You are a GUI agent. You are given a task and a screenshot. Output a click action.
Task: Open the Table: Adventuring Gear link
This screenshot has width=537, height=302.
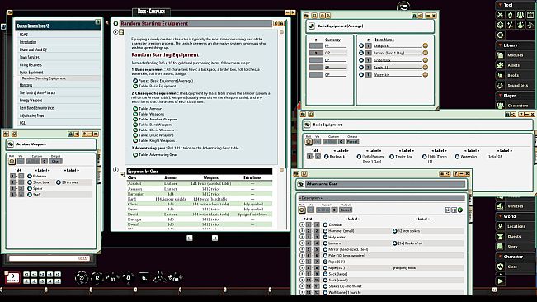pos(158,155)
